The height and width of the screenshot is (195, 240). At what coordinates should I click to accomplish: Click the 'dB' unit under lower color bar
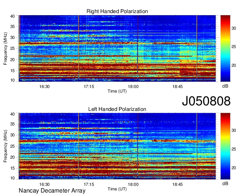(225, 183)
